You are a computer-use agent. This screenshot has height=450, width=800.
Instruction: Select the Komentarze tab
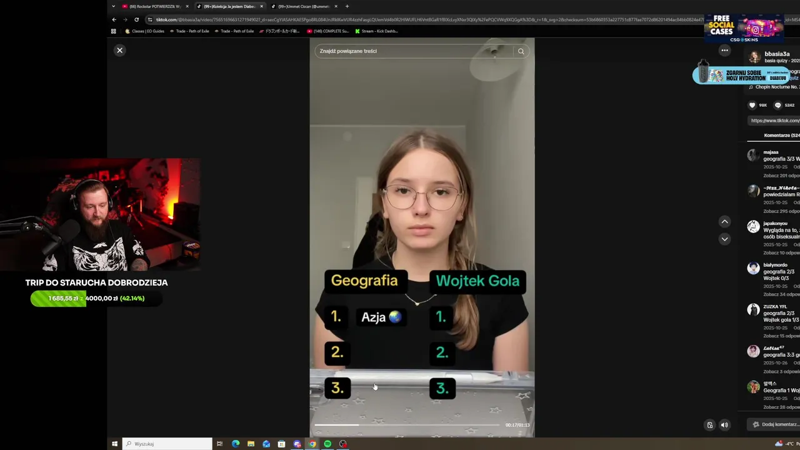click(781, 135)
